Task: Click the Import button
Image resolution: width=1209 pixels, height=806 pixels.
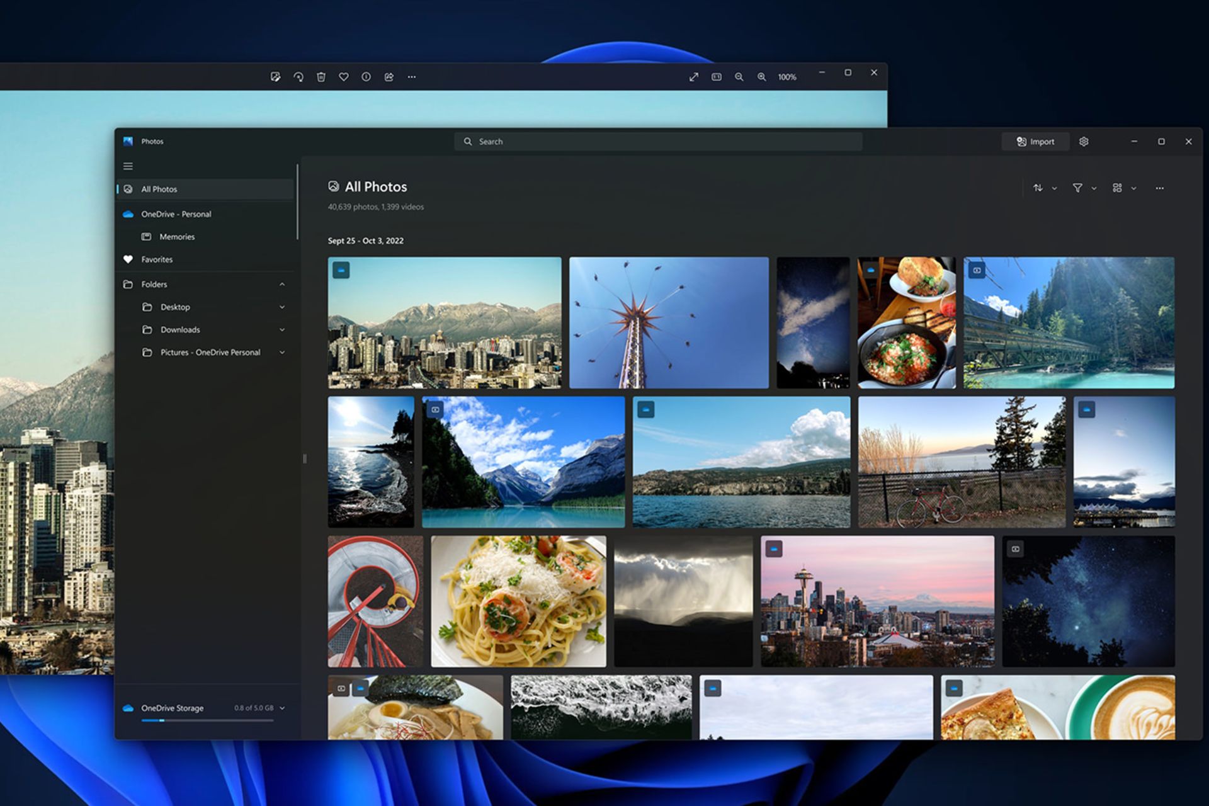Action: point(1036,142)
